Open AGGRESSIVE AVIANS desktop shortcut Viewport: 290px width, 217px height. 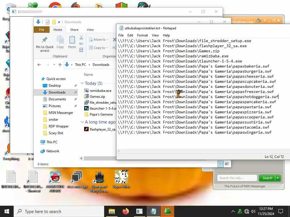point(55,182)
